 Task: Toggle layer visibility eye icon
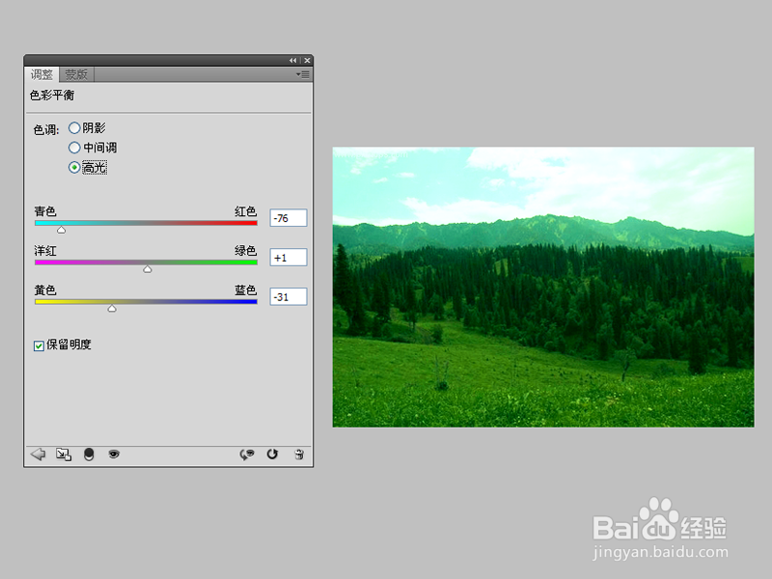pos(114,454)
